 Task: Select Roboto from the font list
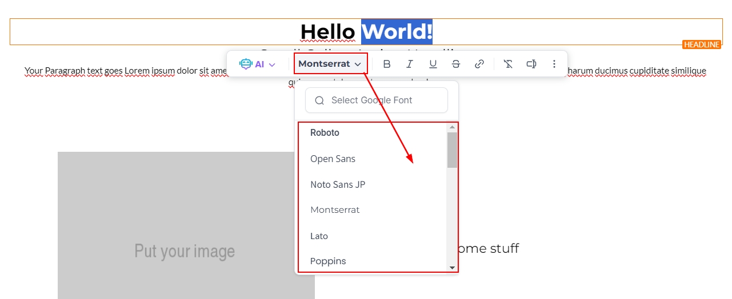click(325, 132)
